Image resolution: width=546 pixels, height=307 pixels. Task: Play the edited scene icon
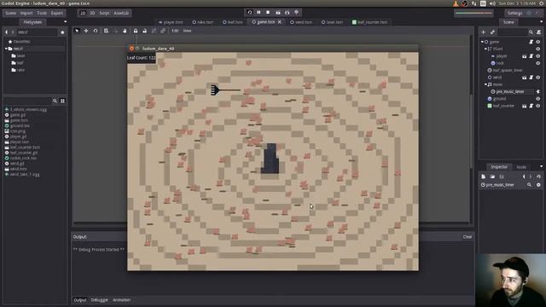pos(278,13)
